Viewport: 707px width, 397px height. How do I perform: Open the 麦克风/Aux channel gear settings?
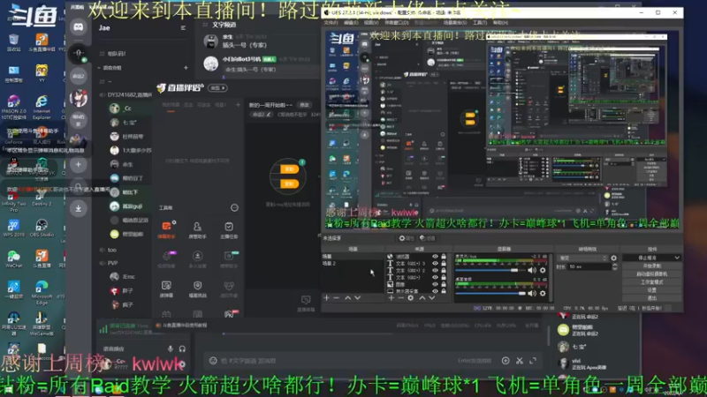(x=543, y=270)
